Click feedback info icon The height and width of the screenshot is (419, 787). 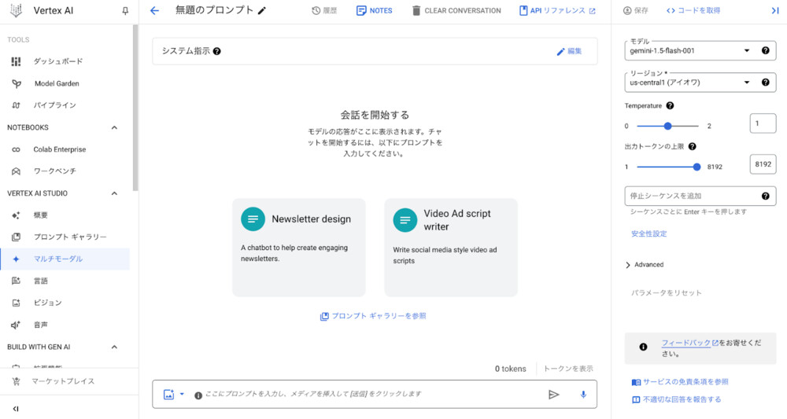click(x=643, y=347)
